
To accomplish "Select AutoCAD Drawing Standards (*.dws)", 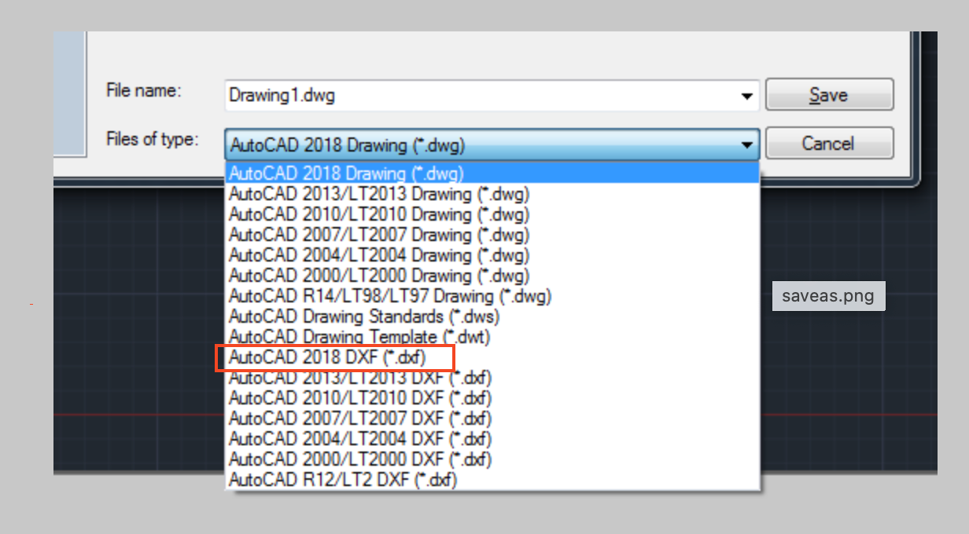I will (x=492, y=316).
